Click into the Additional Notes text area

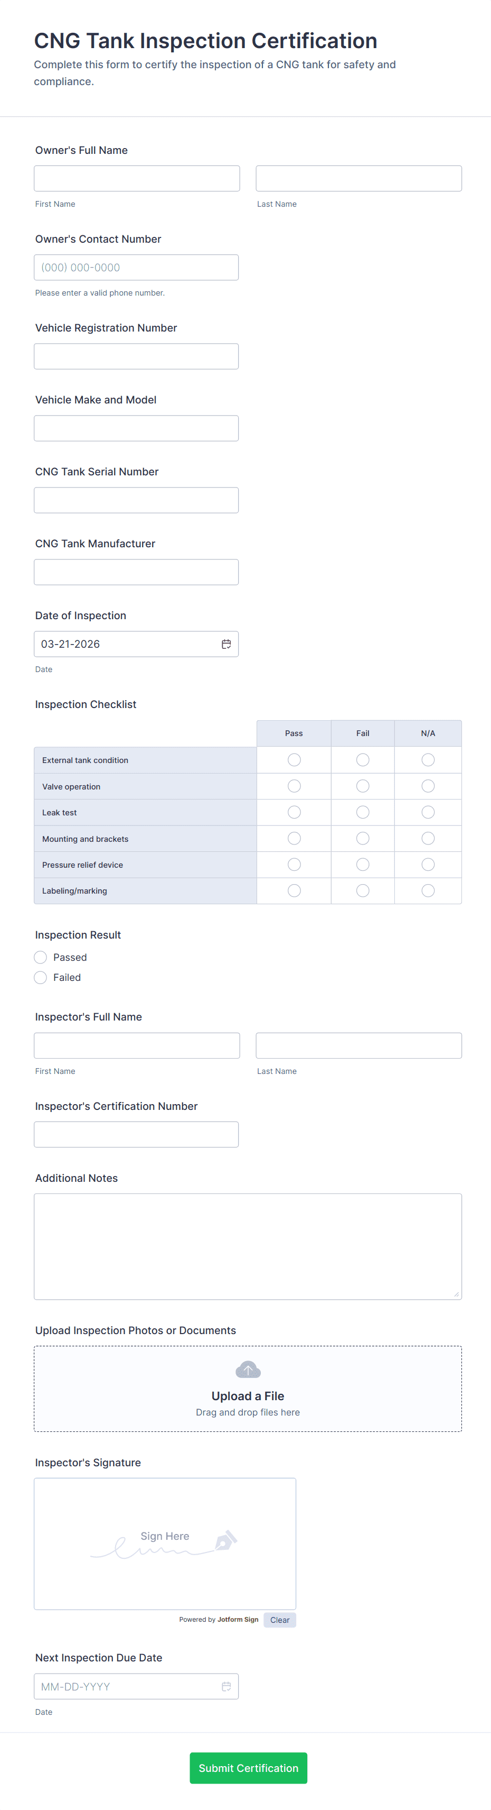(x=248, y=1246)
